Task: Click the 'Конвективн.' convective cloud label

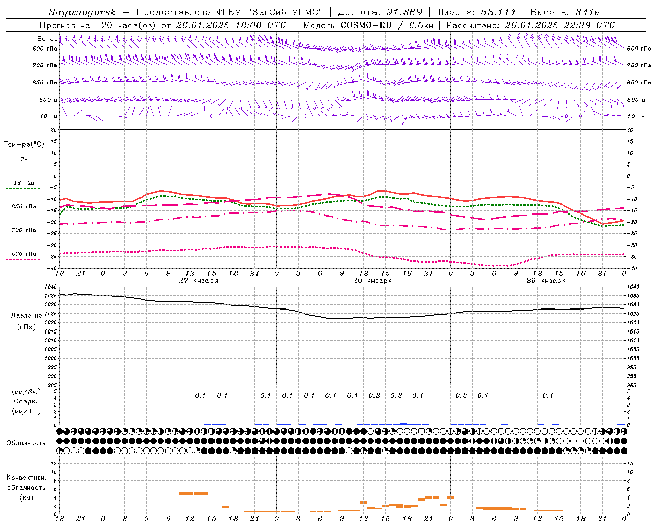Action: click(26, 478)
